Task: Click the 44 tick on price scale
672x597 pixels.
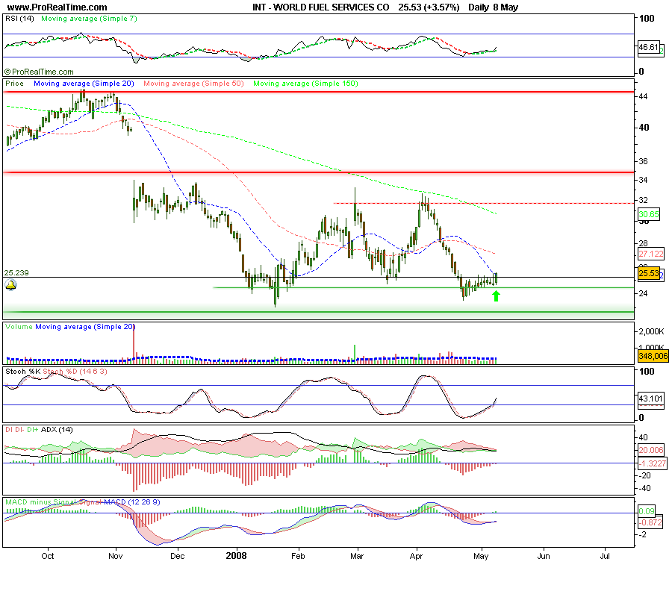Action: click(x=643, y=96)
